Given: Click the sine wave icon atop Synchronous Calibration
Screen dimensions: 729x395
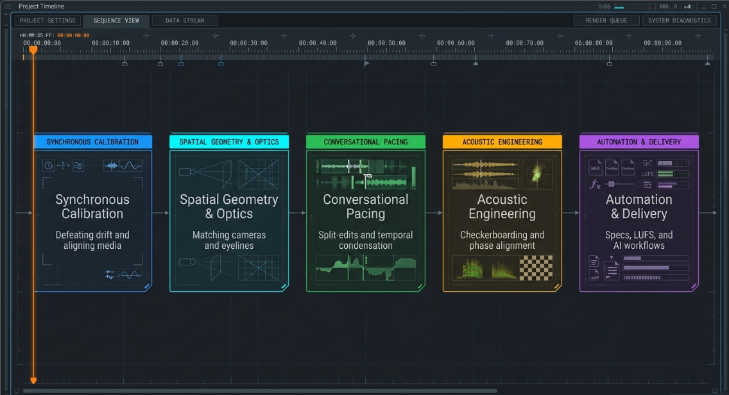Looking at the screenshot, I should pyautogui.click(x=131, y=165).
